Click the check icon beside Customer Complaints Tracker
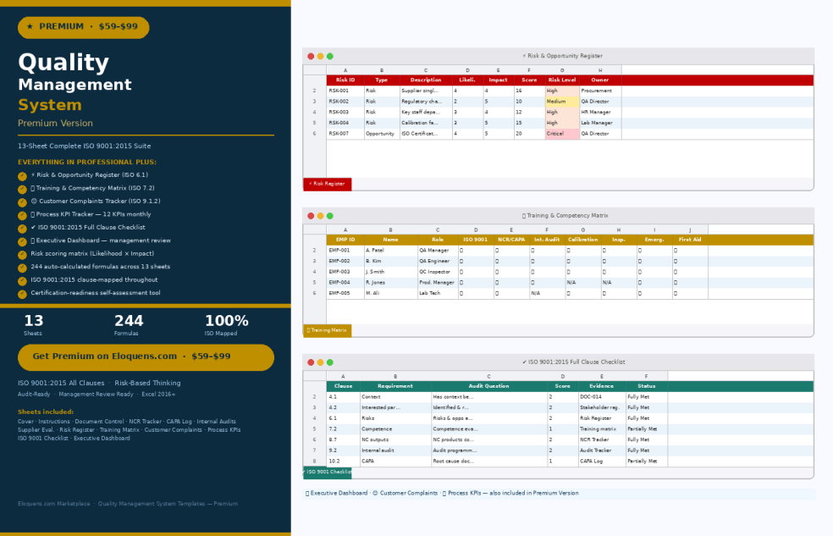Image resolution: width=833 pixels, height=536 pixels. (22, 202)
